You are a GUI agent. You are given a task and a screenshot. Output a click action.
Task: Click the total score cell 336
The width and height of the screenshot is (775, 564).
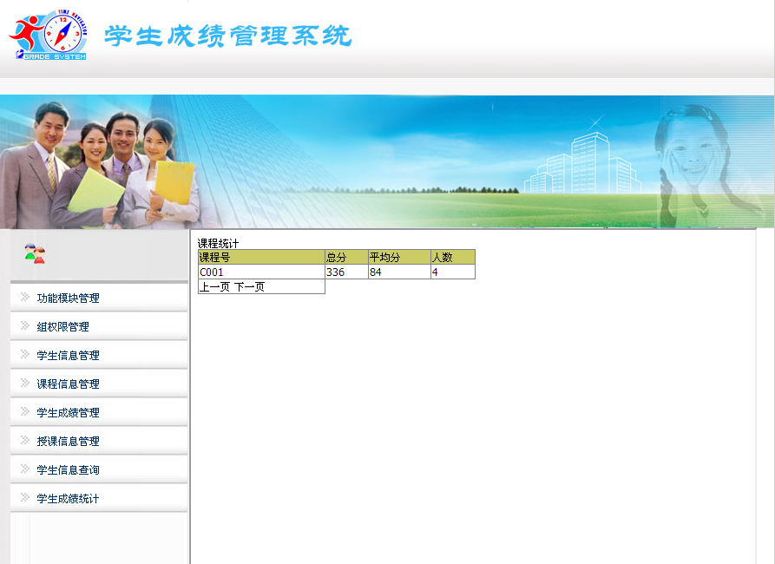(x=336, y=272)
